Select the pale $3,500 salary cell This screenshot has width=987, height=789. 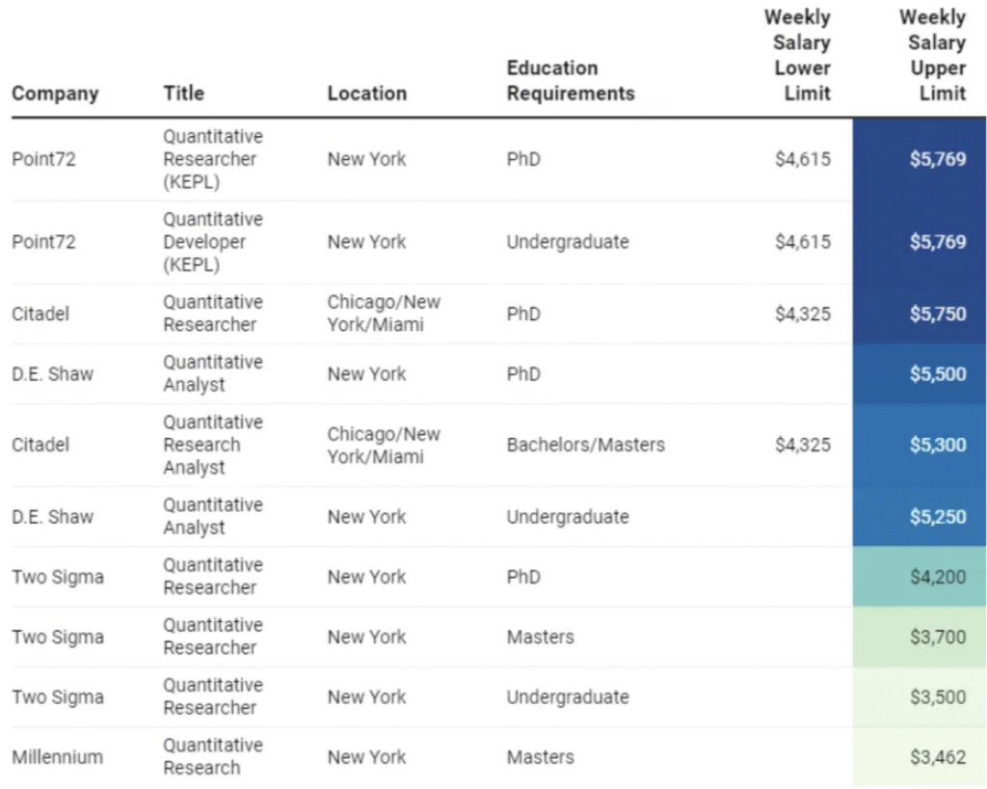click(x=920, y=697)
